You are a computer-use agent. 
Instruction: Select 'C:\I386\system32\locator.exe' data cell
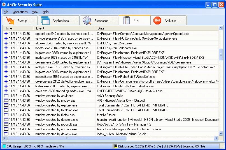pos(117,48)
